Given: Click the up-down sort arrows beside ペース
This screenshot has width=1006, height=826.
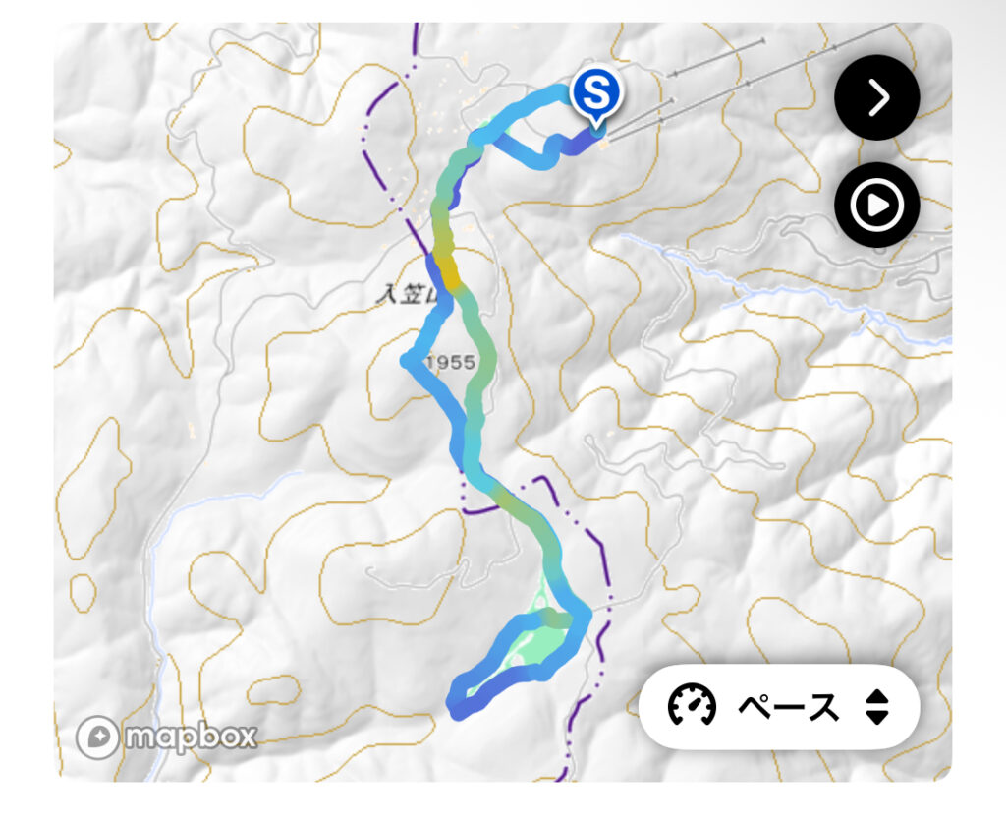Looking at the screenshot, I should pyautogui.click(x=876, y=706).
